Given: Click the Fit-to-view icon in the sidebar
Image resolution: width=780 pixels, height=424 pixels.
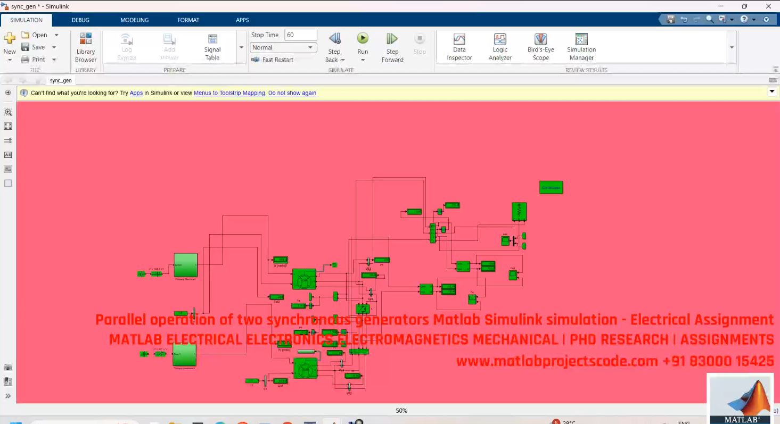Looking at the screenshot, I should coord(7,126).
